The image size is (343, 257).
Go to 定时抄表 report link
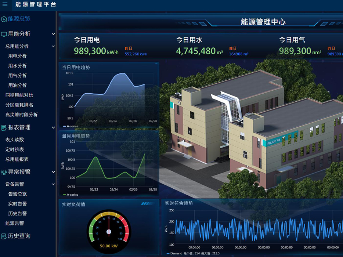point(15,149)
